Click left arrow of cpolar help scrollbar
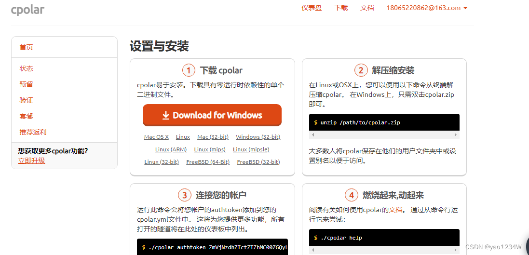 pyautogui.click(x=313, y=250)
